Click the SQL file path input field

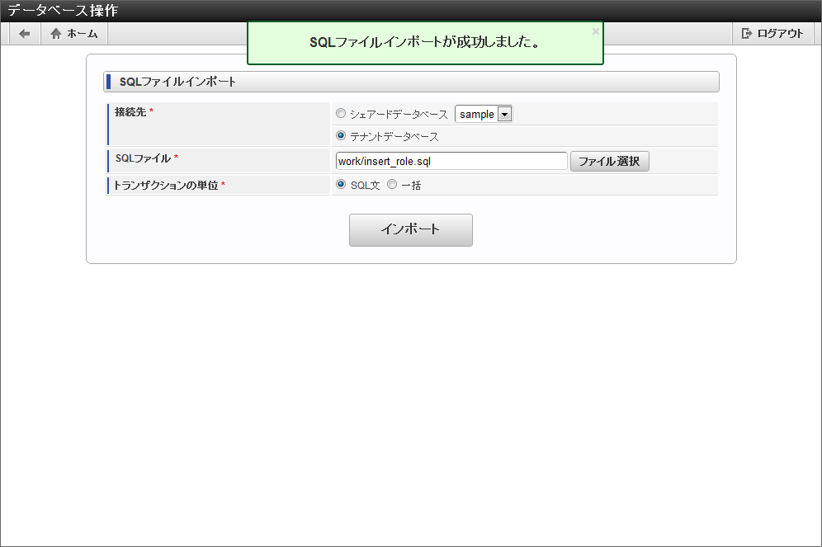[451, 161]
